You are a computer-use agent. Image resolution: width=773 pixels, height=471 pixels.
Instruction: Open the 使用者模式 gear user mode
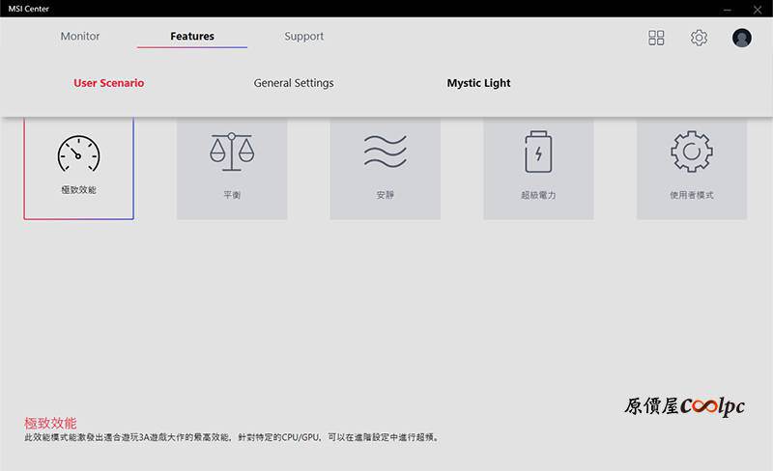(692, 168)
